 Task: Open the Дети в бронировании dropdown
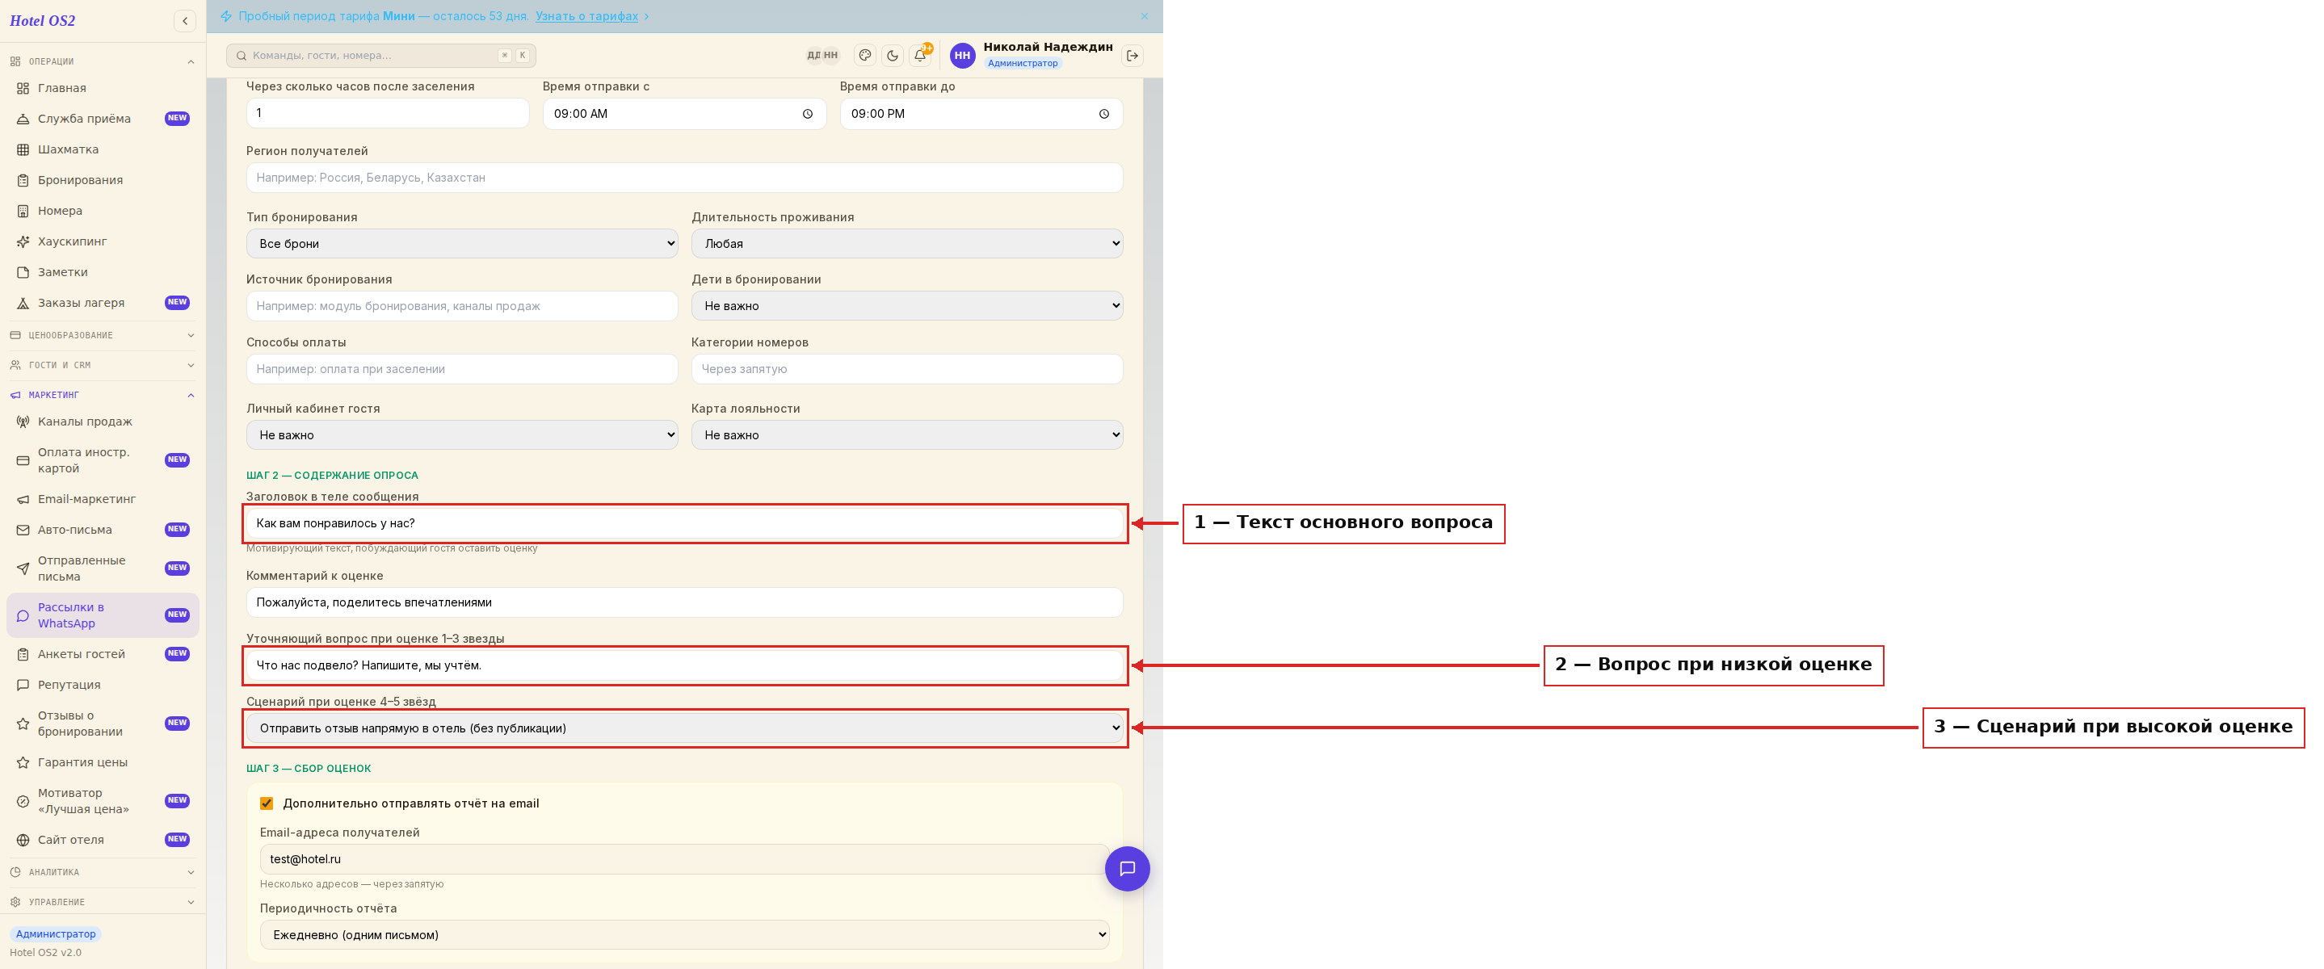click(x=906, y=306)
